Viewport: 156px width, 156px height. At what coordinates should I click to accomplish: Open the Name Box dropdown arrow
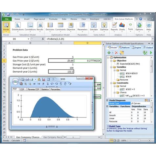(28, 39)
